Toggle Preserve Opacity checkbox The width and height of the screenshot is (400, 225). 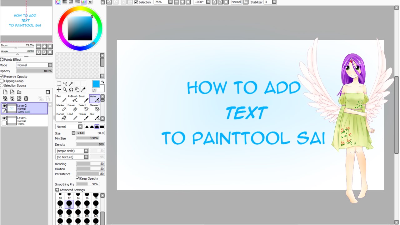click(2, 77)
